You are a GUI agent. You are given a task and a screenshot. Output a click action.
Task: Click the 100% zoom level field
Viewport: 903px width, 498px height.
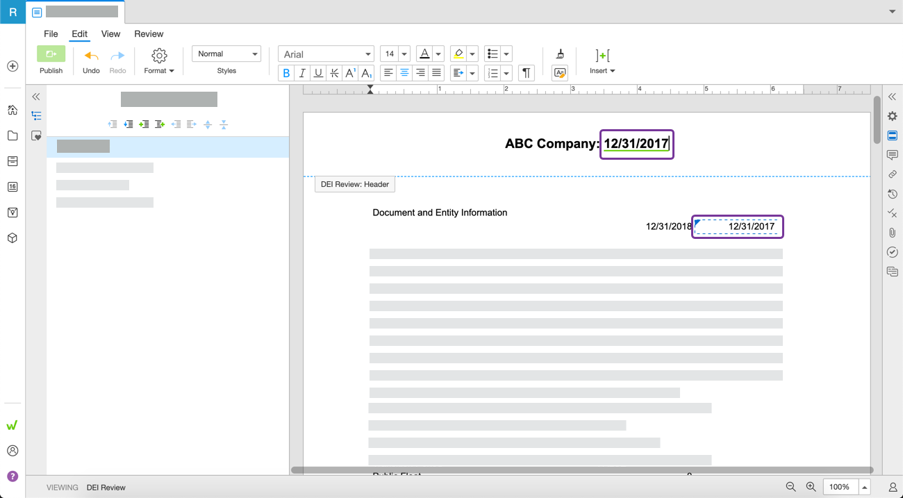tap(840, 487)
